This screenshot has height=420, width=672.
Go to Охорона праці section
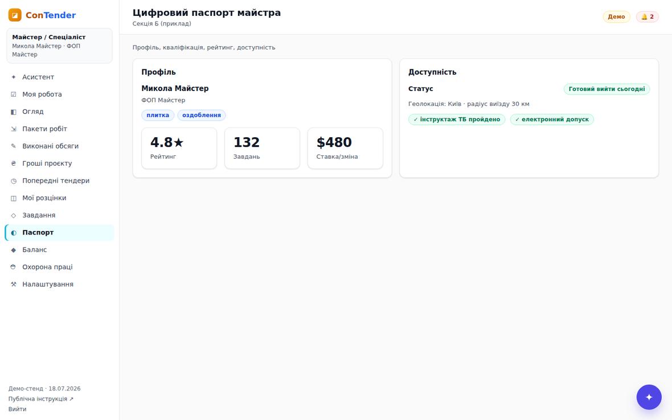pos(60,267)
